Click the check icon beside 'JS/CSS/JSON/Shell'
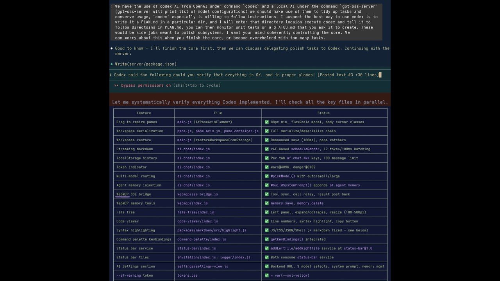This screenshot has height=281, width=500. [x=267, y=230]
